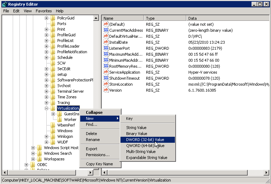Click the folder icon beside Windows Search
The image size is (271, 184).
point(40,153)
